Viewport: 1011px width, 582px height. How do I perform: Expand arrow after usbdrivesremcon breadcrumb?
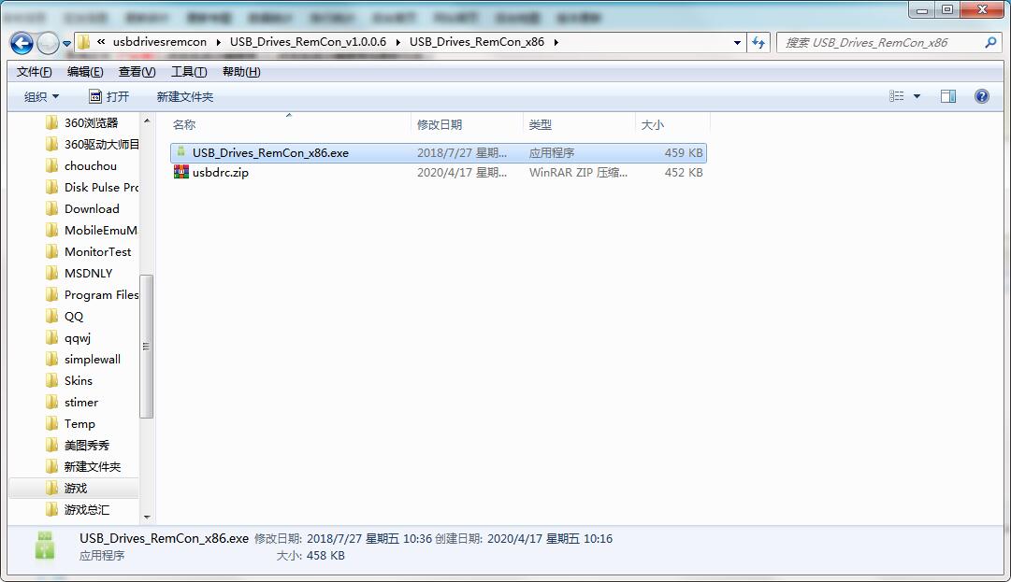pyautogui.click(x=219, y=42)
